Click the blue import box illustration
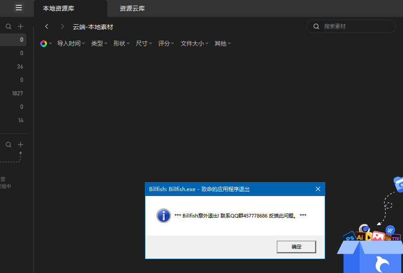Viewport: 403px width, 273px height. (x=370, y=249)
